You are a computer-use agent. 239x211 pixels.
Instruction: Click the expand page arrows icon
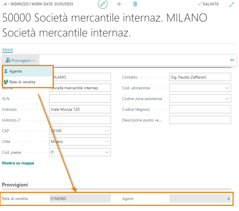(232, 4)
